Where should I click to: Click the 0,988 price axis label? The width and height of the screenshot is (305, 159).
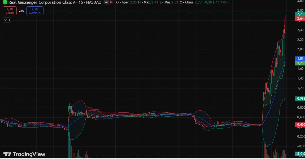pyautogui.click(x=300, y=99)
